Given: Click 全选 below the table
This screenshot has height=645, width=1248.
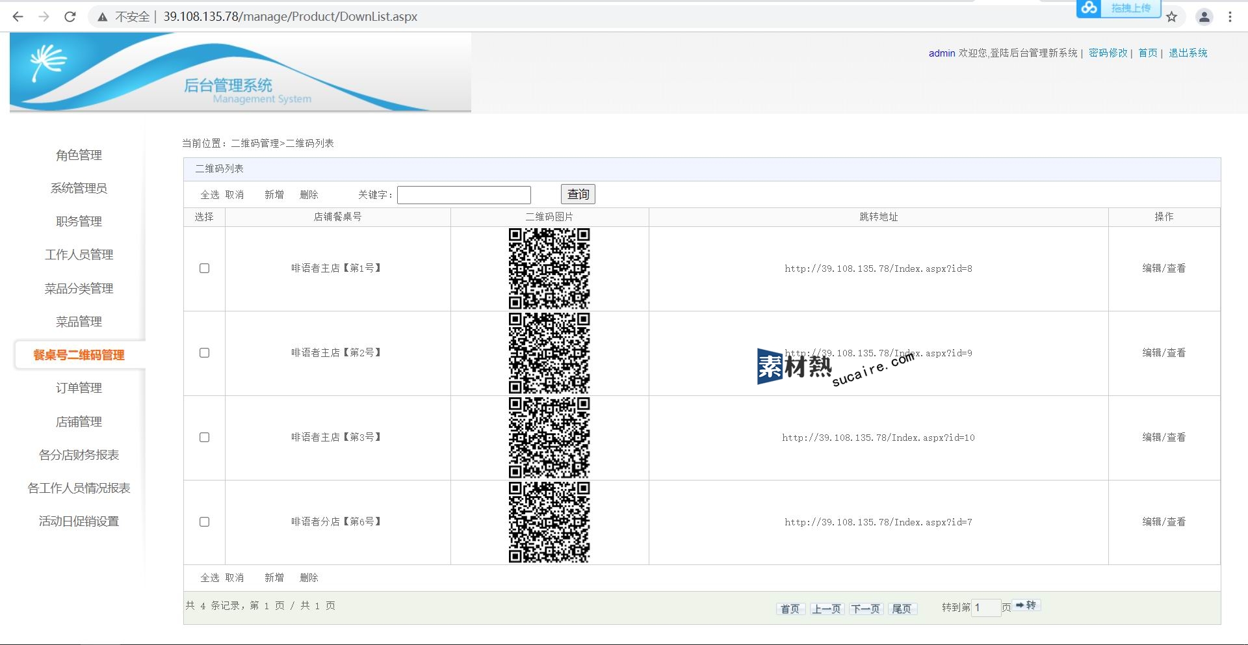Looking at the screenshot, I should (209, 577).
